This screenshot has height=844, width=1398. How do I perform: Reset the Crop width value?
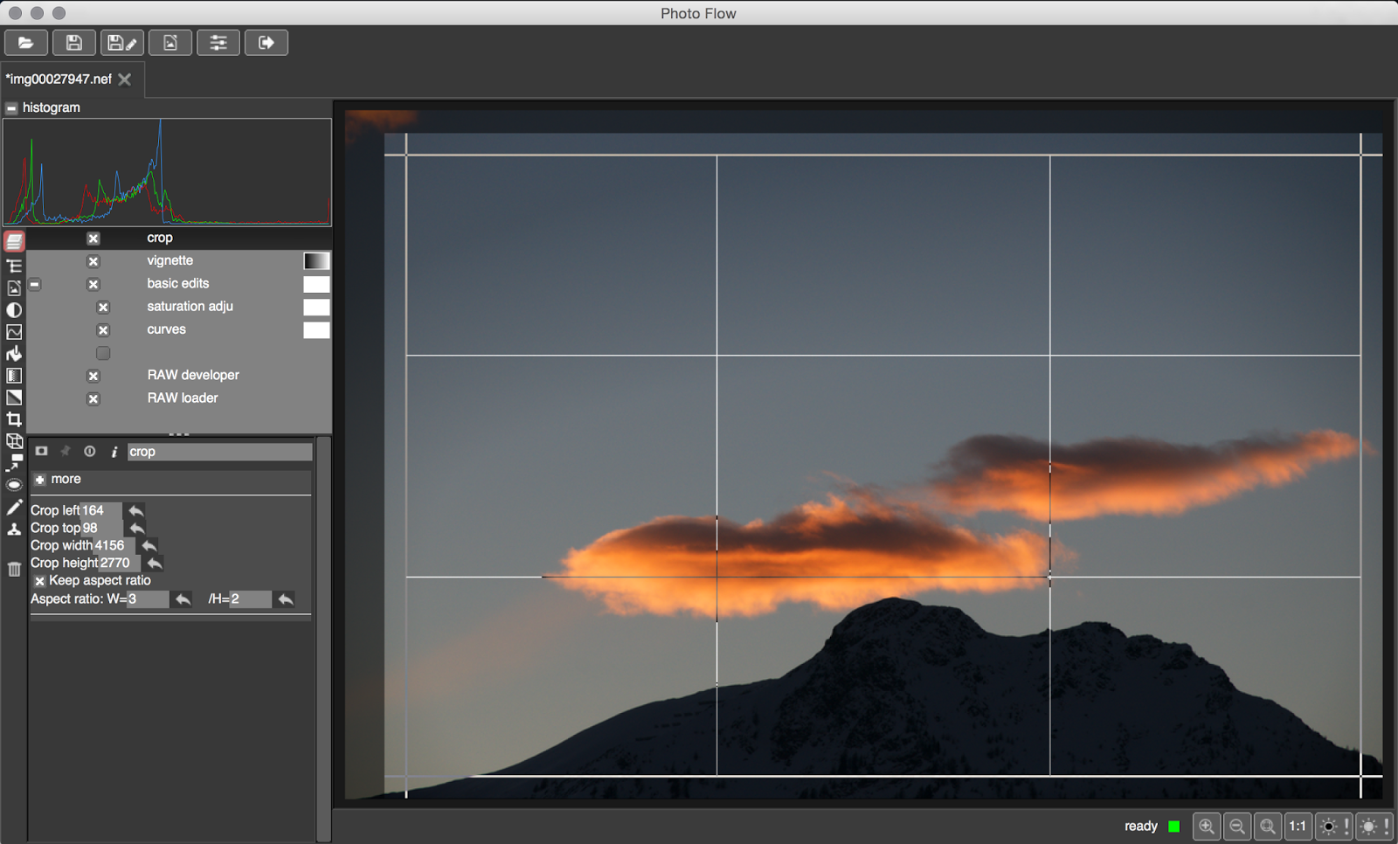click(149, 546)
